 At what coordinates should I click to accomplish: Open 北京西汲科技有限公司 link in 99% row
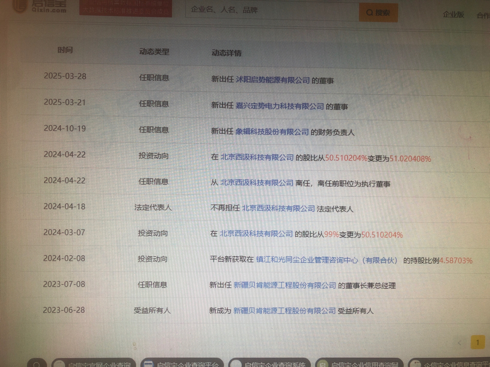256,234
